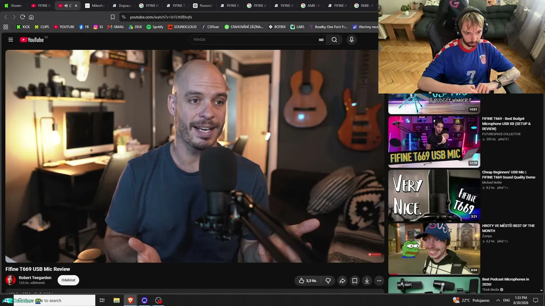Open the Spotify bookmark
Viewport: 545px width, 306px height.
155,27
